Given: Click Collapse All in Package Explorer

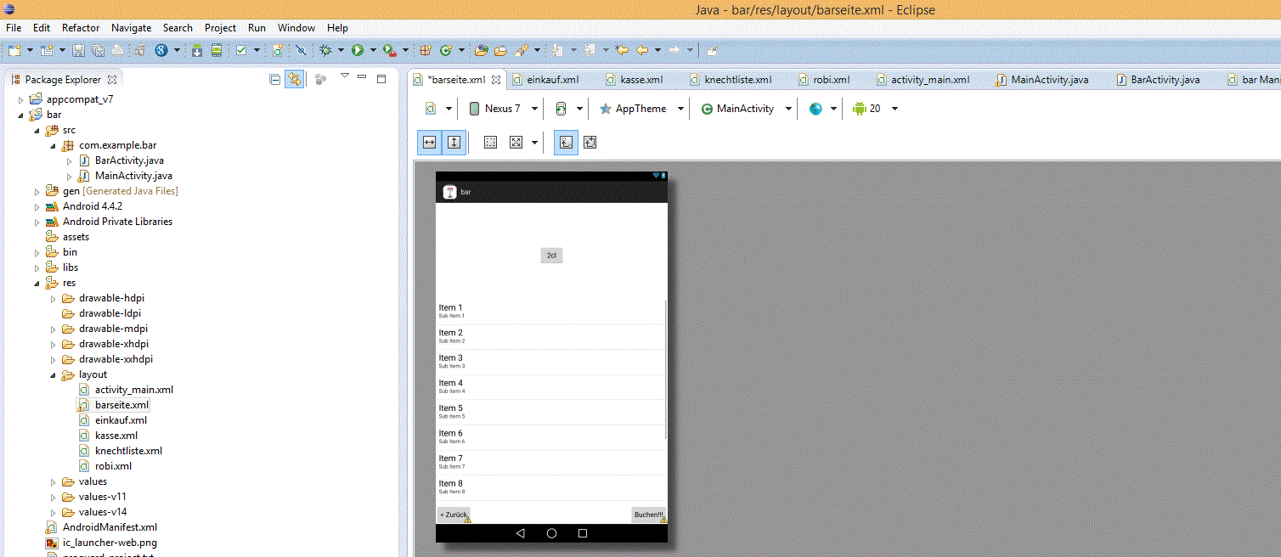Looking at the screenshot, I should pyautogui.click(x=274, y=79).
